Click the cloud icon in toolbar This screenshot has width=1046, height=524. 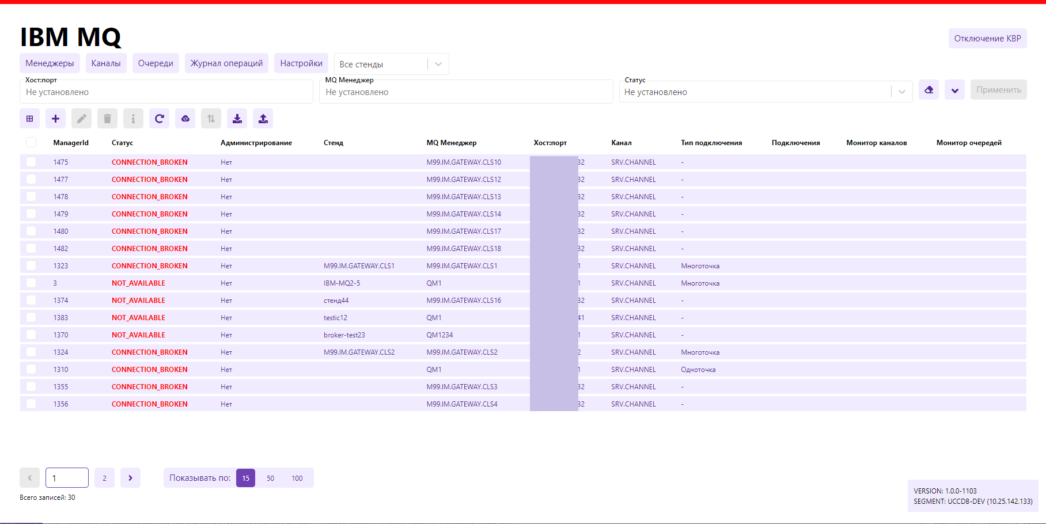(185, 119)
